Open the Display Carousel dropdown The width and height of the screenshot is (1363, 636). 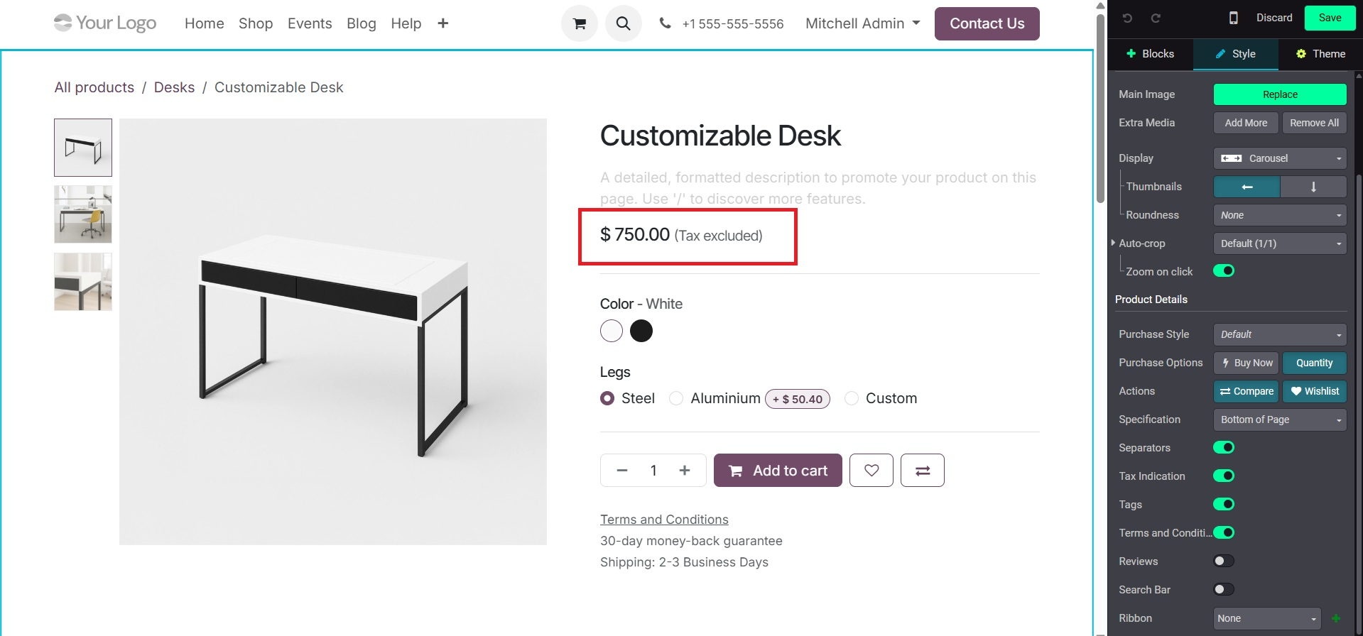pyautogui.click(x=1280, y=158)
